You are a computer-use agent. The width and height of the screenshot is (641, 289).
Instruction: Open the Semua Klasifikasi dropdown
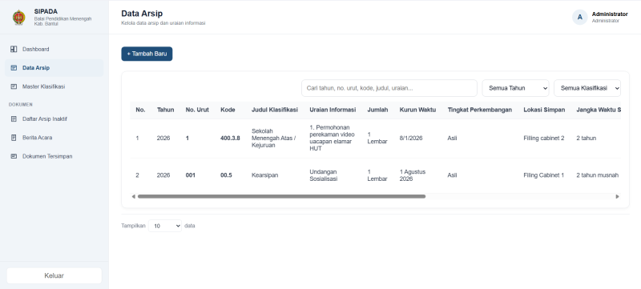(x=587, y=88)
